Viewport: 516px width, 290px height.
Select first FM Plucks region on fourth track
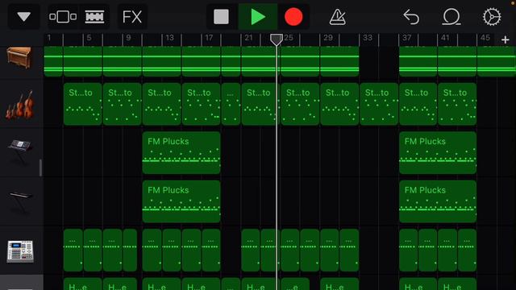click(x=181, y=201)
